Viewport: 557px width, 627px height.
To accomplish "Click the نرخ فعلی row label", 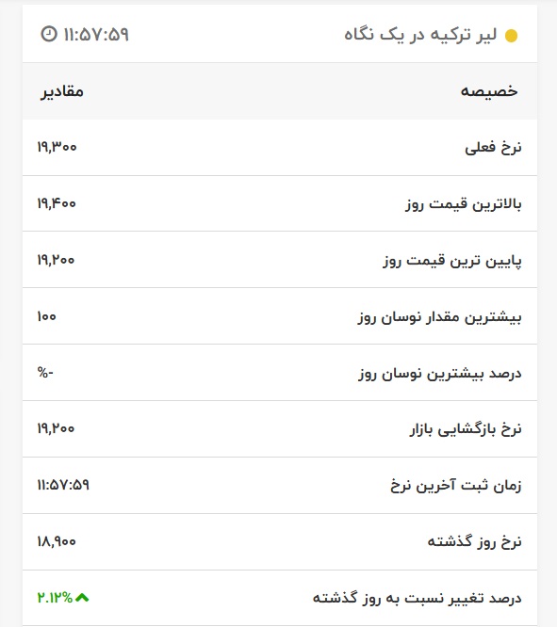I will click(x=493, y=147).
